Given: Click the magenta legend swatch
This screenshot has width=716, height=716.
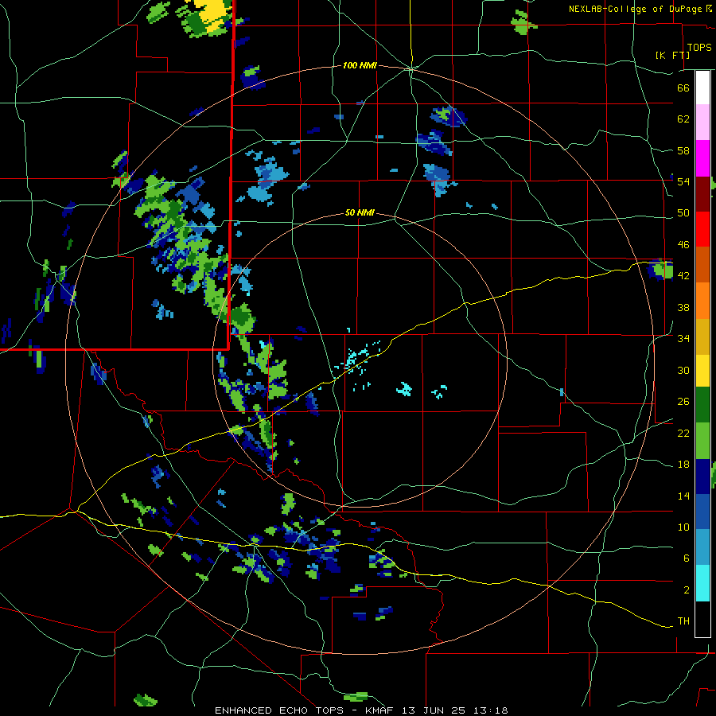Looking at the screenshot, I should pos(702,158).
